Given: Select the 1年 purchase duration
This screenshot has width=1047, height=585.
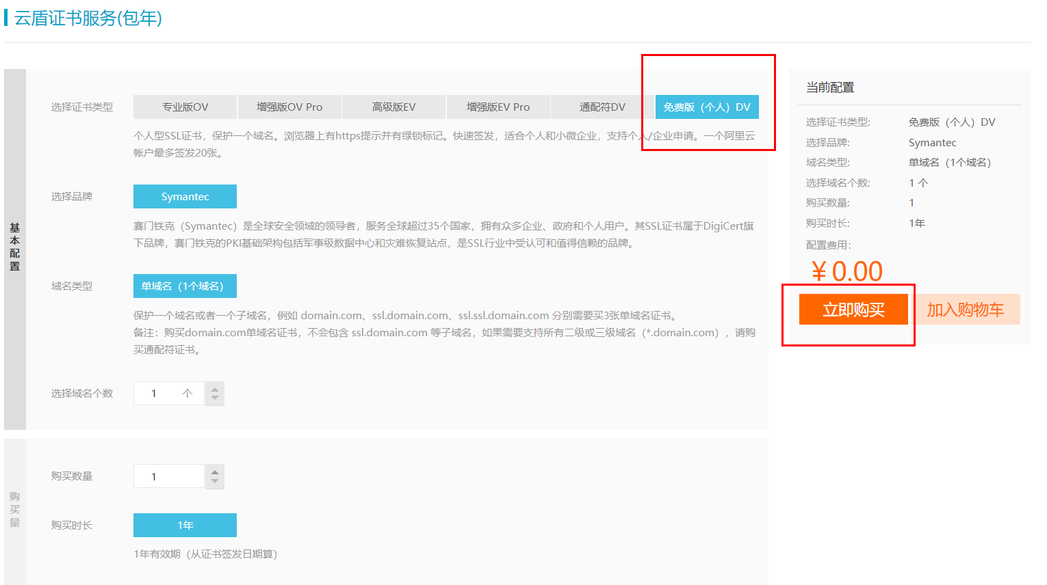Looking at the screenshot, I should [x=185, y=525].
